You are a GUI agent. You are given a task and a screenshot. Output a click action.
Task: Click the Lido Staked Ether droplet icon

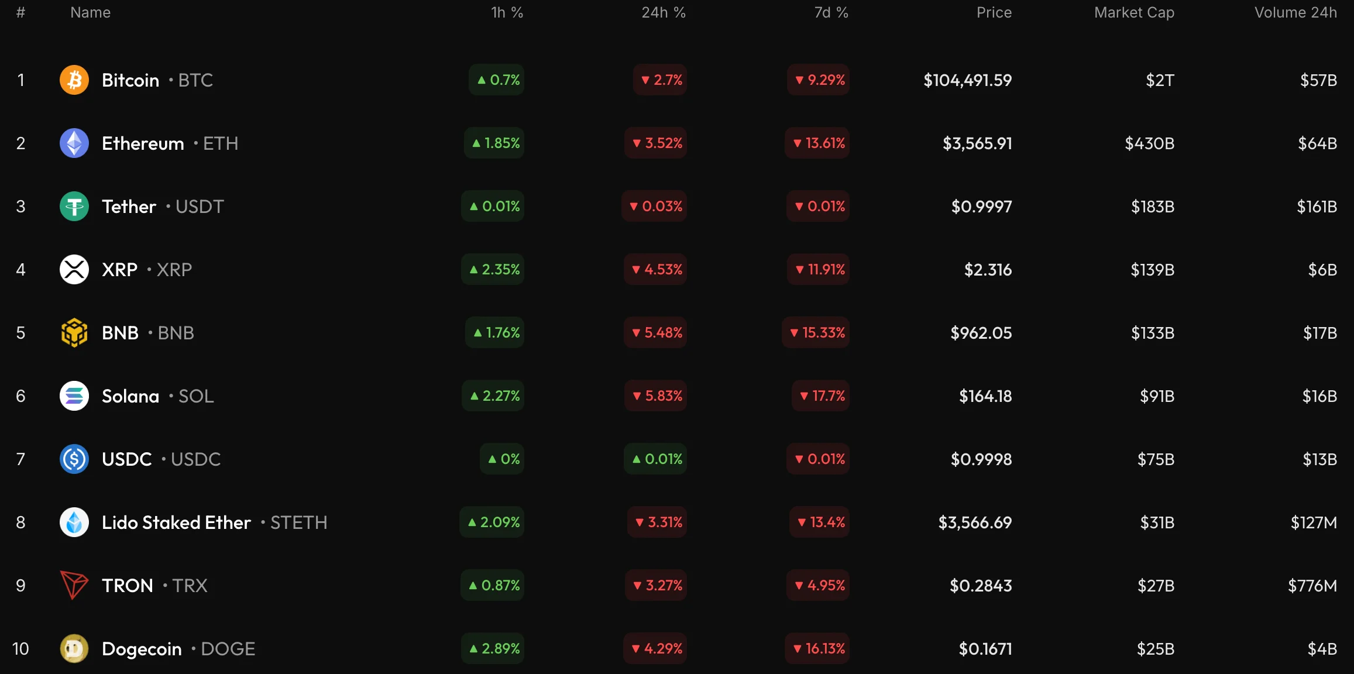(74, 522)
